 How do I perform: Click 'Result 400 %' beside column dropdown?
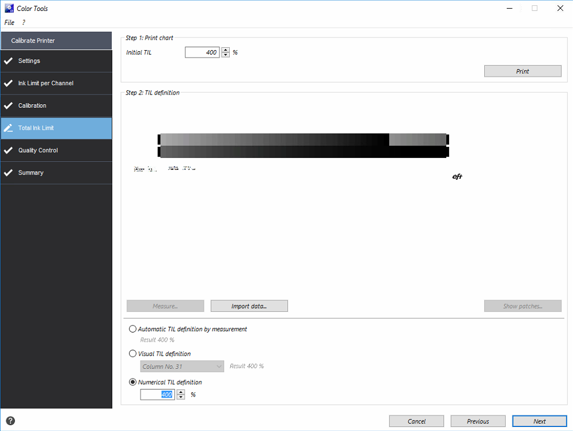tap(246, 366)
